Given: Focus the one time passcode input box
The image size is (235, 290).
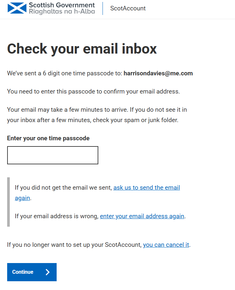Looking at the screenshot, I should 53,155.
